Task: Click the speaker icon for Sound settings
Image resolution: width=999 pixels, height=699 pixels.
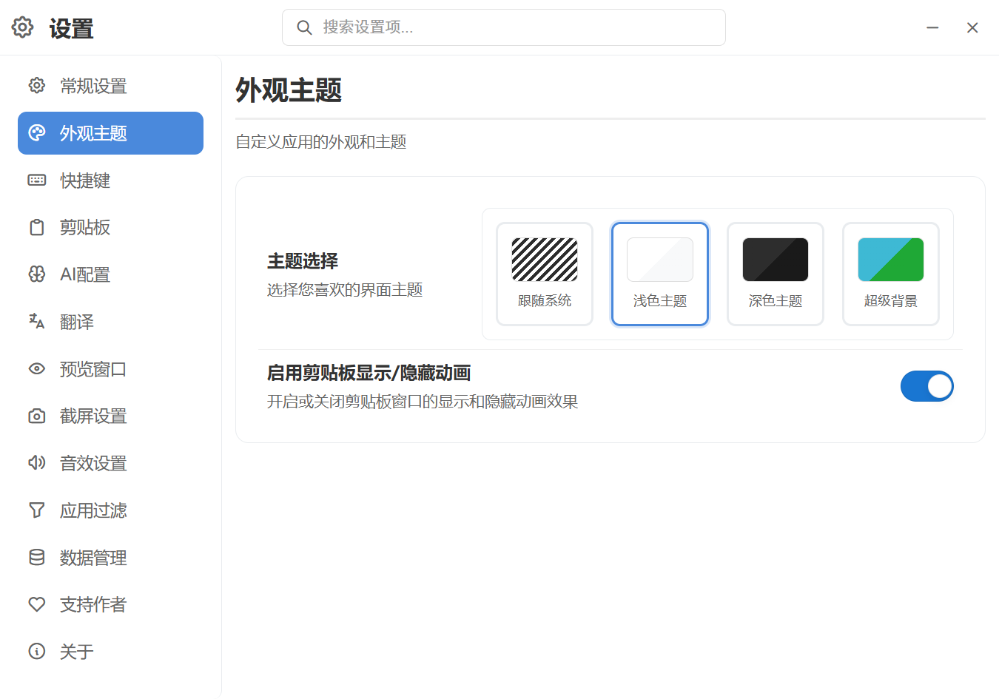Action: [x=36, y=463]
